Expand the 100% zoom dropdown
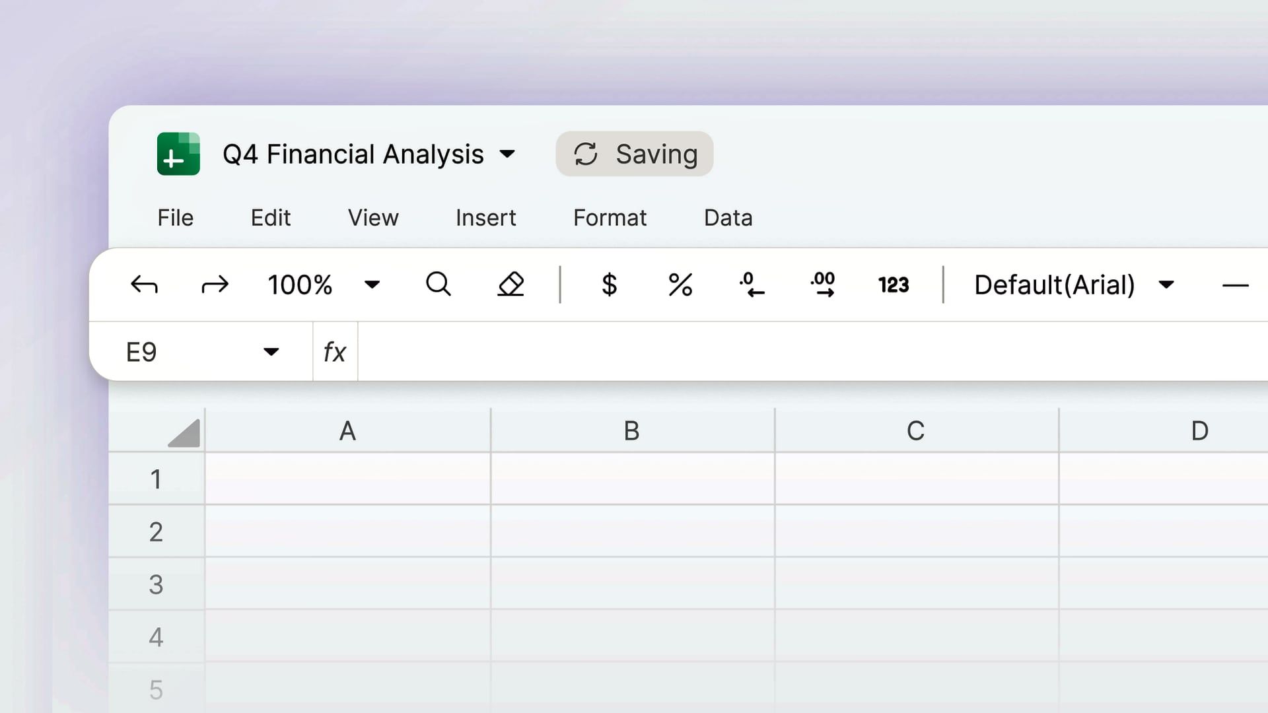Viewport: 1268px width, 713px height. [x=372, y=285]
